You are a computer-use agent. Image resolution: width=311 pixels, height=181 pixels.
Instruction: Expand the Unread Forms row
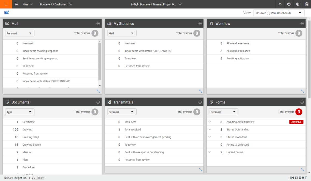[x=210, y=152]
